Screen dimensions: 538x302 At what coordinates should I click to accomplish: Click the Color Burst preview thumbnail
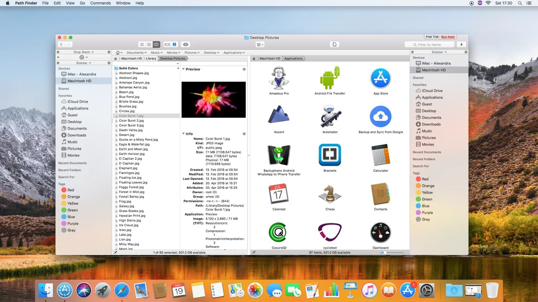pyautogui.click(x=214, y=100)
